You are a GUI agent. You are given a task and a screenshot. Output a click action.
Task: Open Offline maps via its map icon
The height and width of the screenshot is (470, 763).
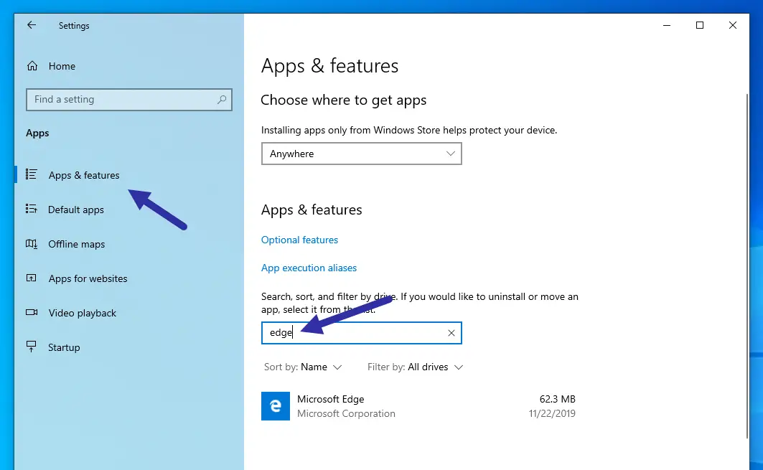[32, 244]
